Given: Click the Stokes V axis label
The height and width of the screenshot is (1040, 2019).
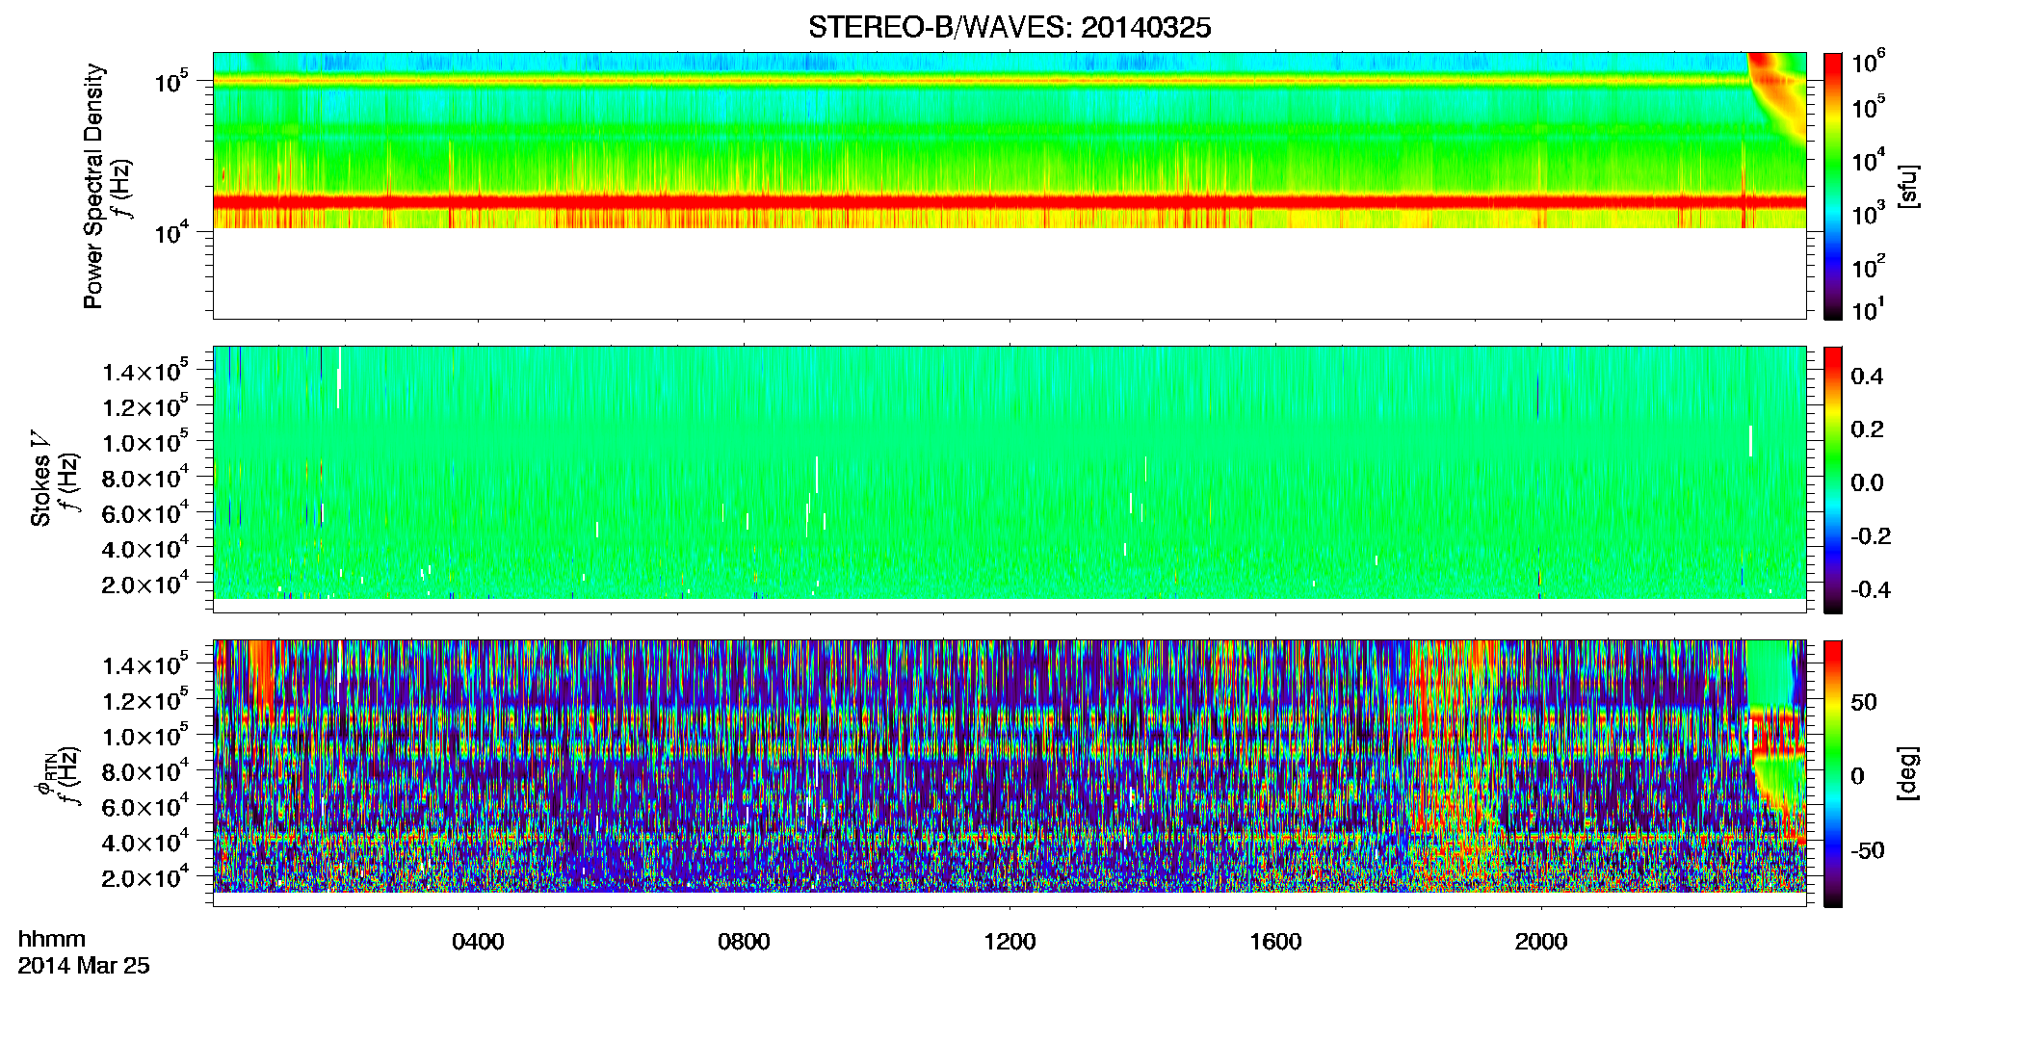Looking at the screenshot, I should click(x=40, y=479).
